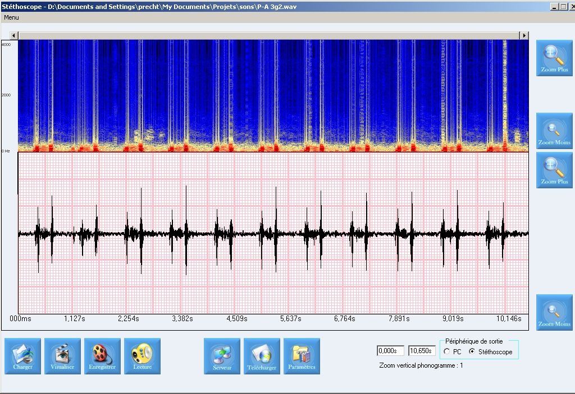Zoom in spectrogram with top Zoom Plus
Image resolution: width=575 pixels, height=394 pixels.
(554, 58)
